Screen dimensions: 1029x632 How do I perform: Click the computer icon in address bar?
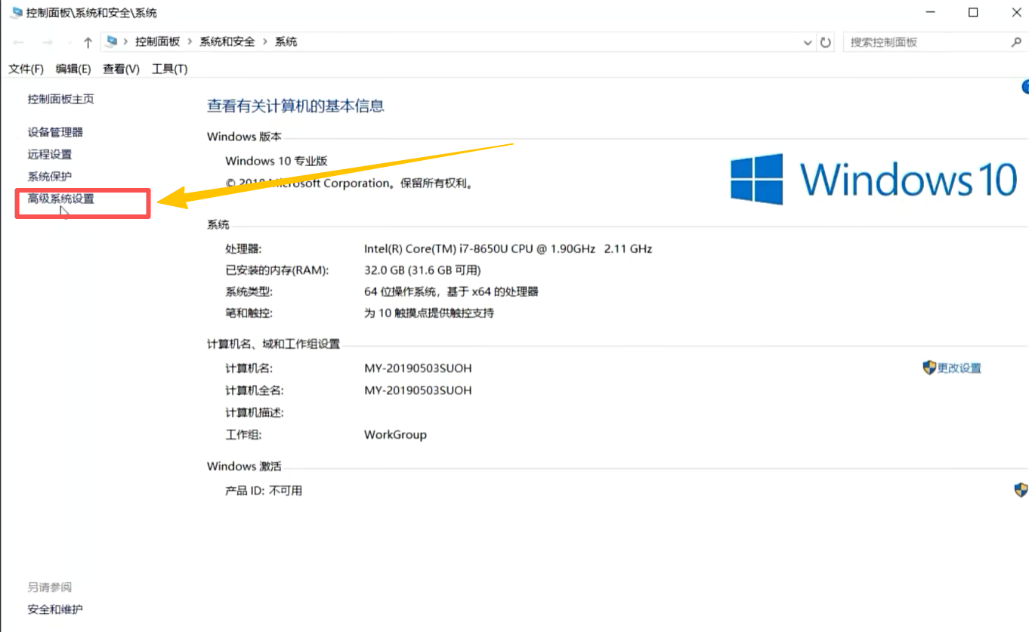[x=113, y=42]
